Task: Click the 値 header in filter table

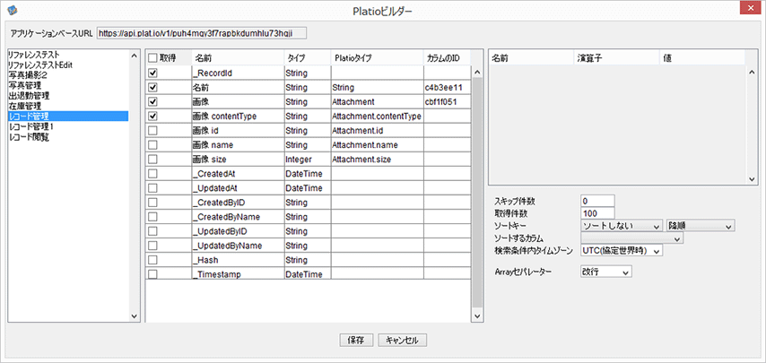Action: click(x=702, y=58)
